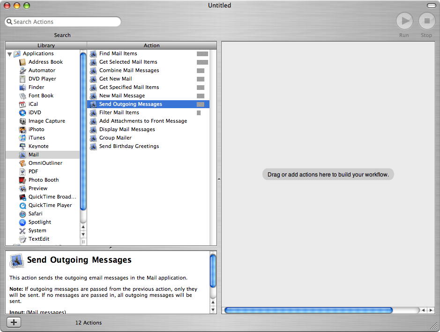Click the library-workflow pane divider handle

[x=219, y=179]
